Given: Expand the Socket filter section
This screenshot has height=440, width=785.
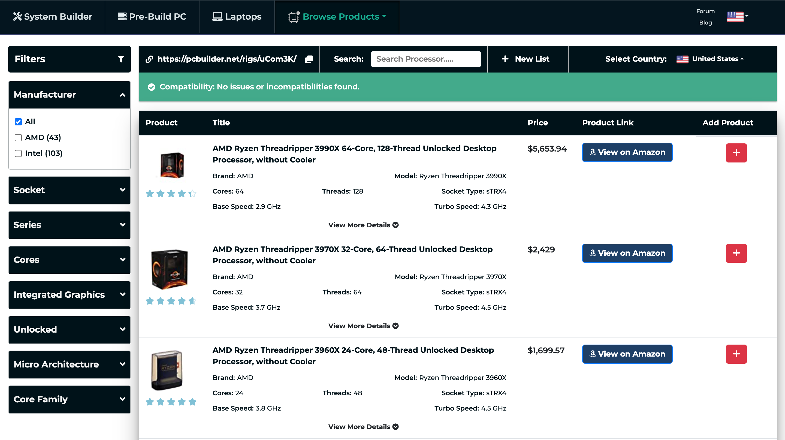Looking at the screenshot, I should (69, 190).
